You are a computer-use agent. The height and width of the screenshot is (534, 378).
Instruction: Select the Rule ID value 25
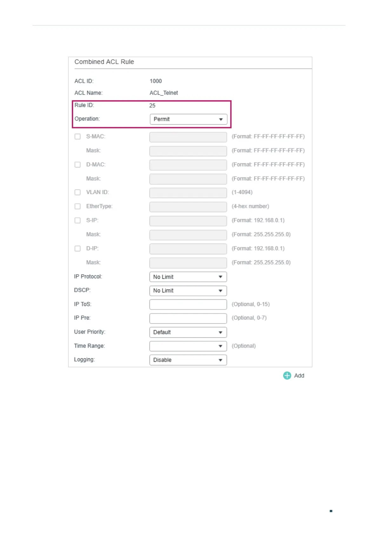tap(152, 106)
